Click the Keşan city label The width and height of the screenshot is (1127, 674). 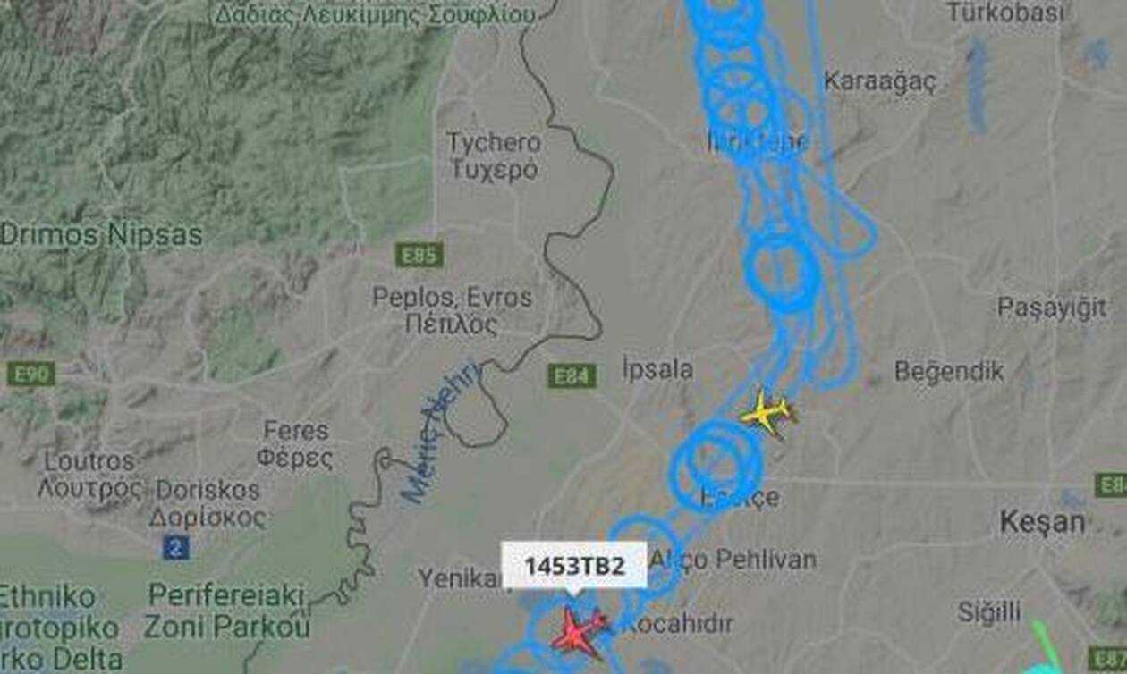pos(1043,523)
